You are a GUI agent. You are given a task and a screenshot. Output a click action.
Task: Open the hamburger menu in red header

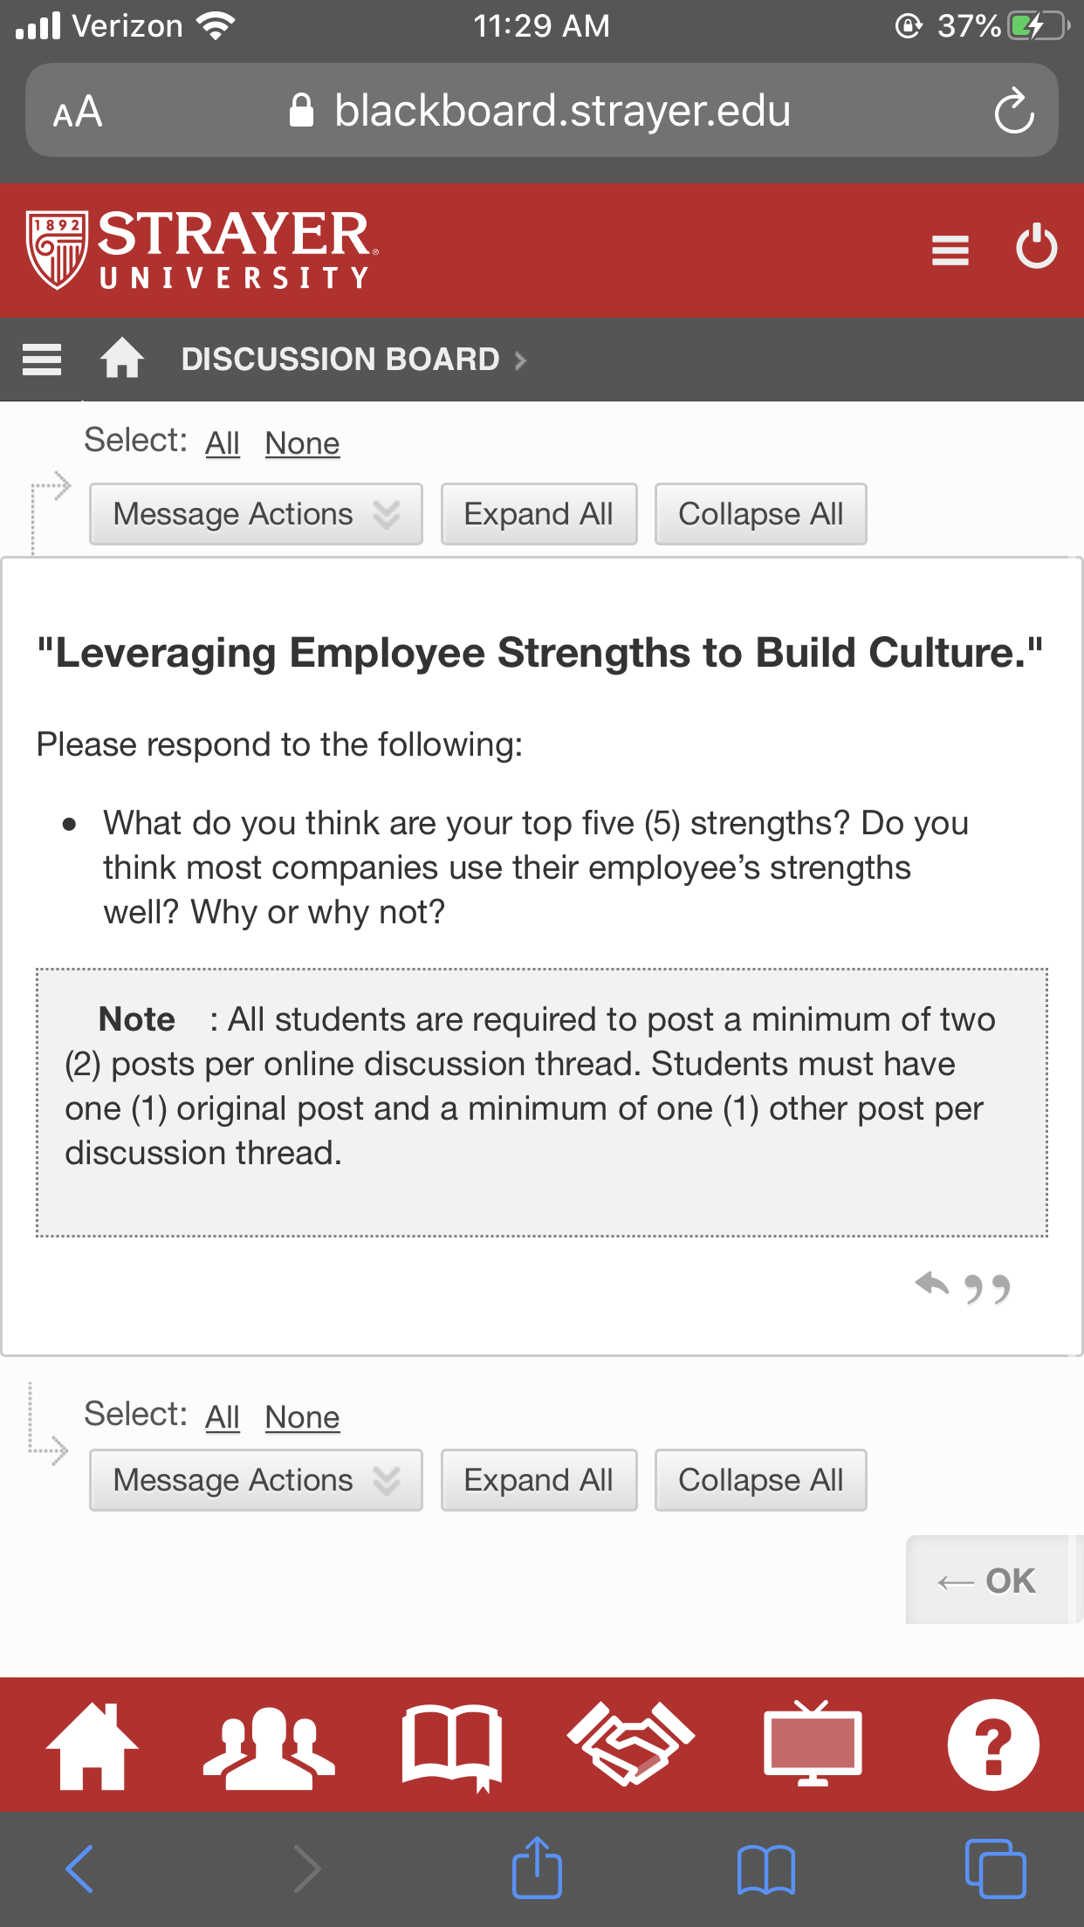point(950,250)
